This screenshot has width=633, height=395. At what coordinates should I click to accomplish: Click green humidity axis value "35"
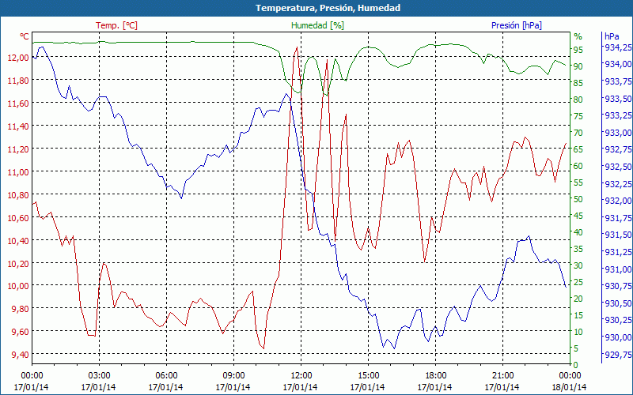(578, 249)
